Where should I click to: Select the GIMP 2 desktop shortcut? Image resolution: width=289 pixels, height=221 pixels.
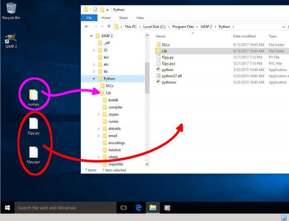pyautogui.click(x=11, y=41)
